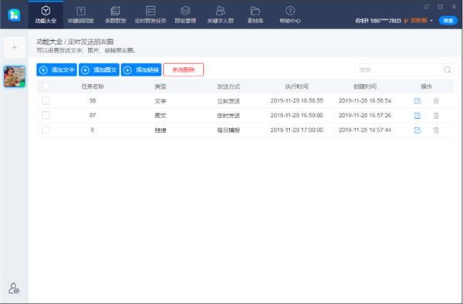This screenshot has width=463, height=304.
Task: Click the 每日播报 cell
Action: tap(228, 130)
